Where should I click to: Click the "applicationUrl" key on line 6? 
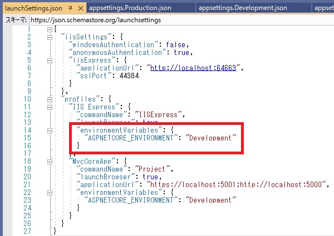[107, 68]
